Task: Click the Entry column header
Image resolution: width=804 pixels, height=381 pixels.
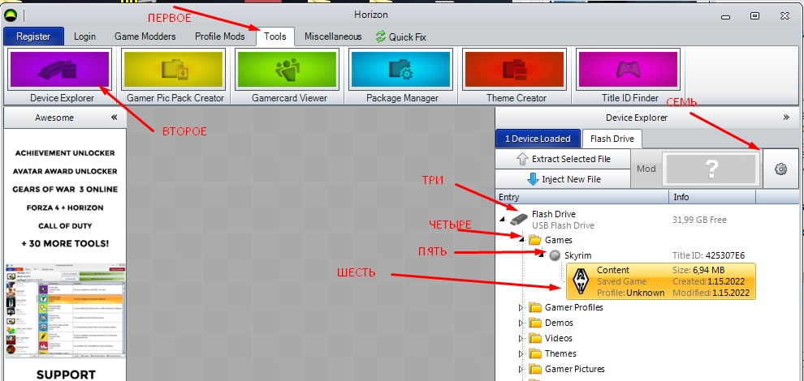Action: pos(582,197)
